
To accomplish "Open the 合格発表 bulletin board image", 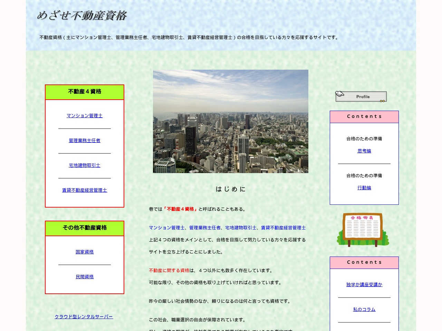I will 363,230.
